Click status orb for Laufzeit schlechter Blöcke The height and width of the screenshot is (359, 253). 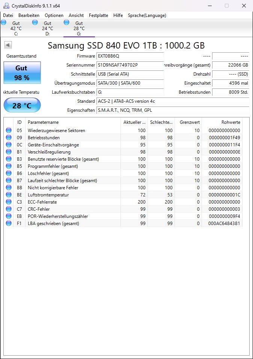point(9,180)
